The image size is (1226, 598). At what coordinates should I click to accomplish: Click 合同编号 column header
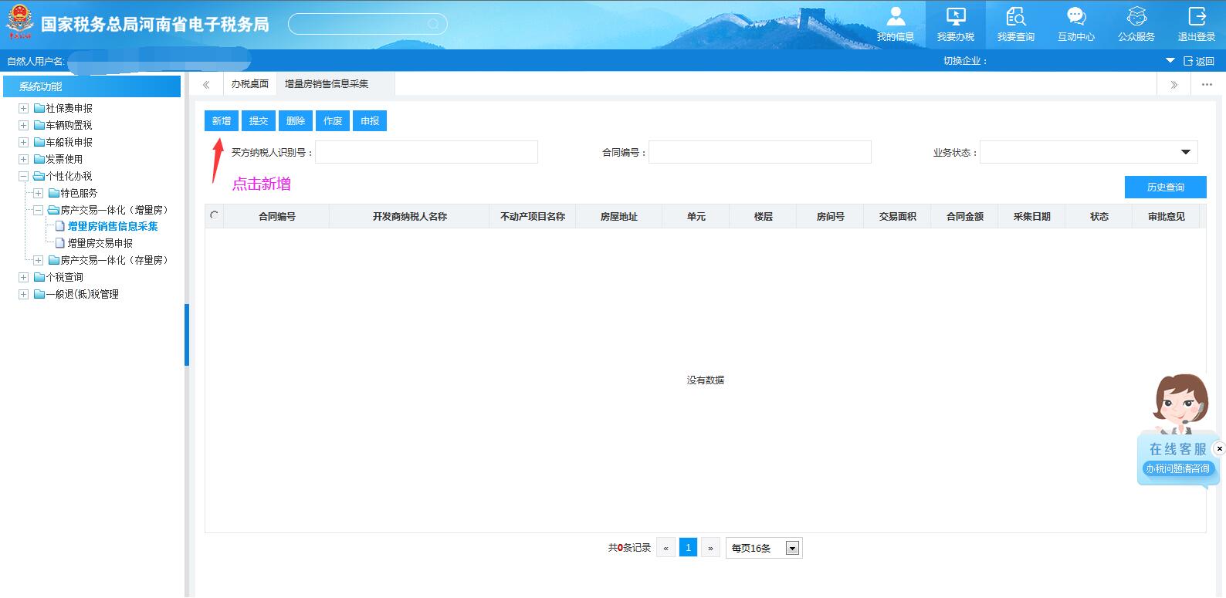click(277, 217)
